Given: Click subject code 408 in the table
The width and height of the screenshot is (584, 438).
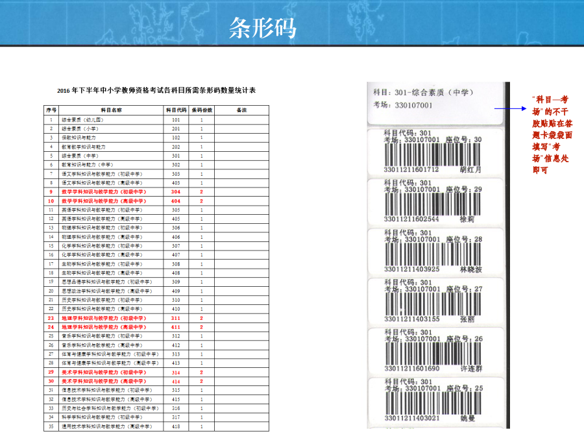Looking at the screenshot, I should point(176,273).
